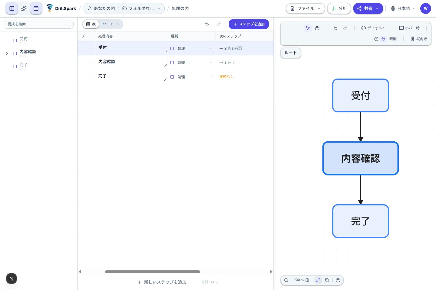Zoom out the diagram canvas

coord(286,280)
